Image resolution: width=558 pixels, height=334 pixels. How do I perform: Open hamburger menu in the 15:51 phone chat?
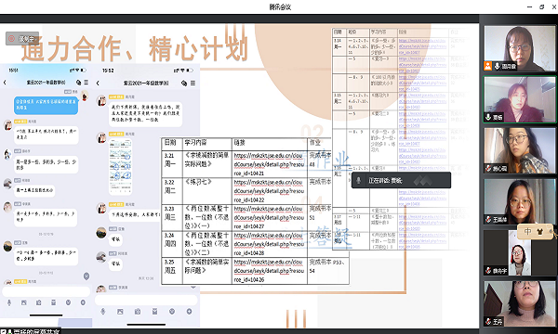(x=86, y=83)
